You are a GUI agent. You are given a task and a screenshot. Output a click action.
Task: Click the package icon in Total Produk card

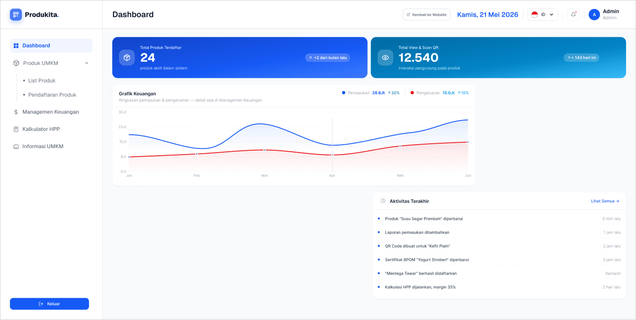click(x=127, y=58)
